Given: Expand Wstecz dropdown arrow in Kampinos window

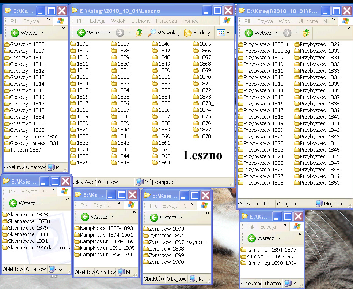Looking at the screenshot, I should coord(113,217).
